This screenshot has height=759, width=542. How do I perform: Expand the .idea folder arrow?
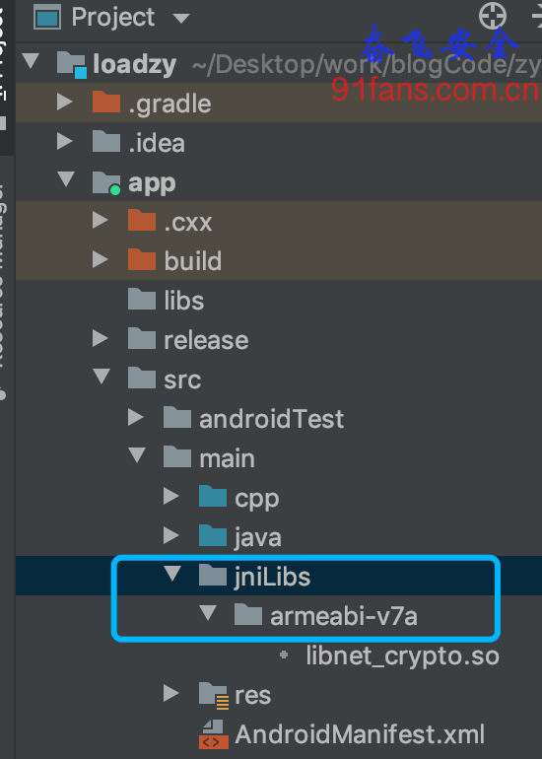[x=65, y=141]
